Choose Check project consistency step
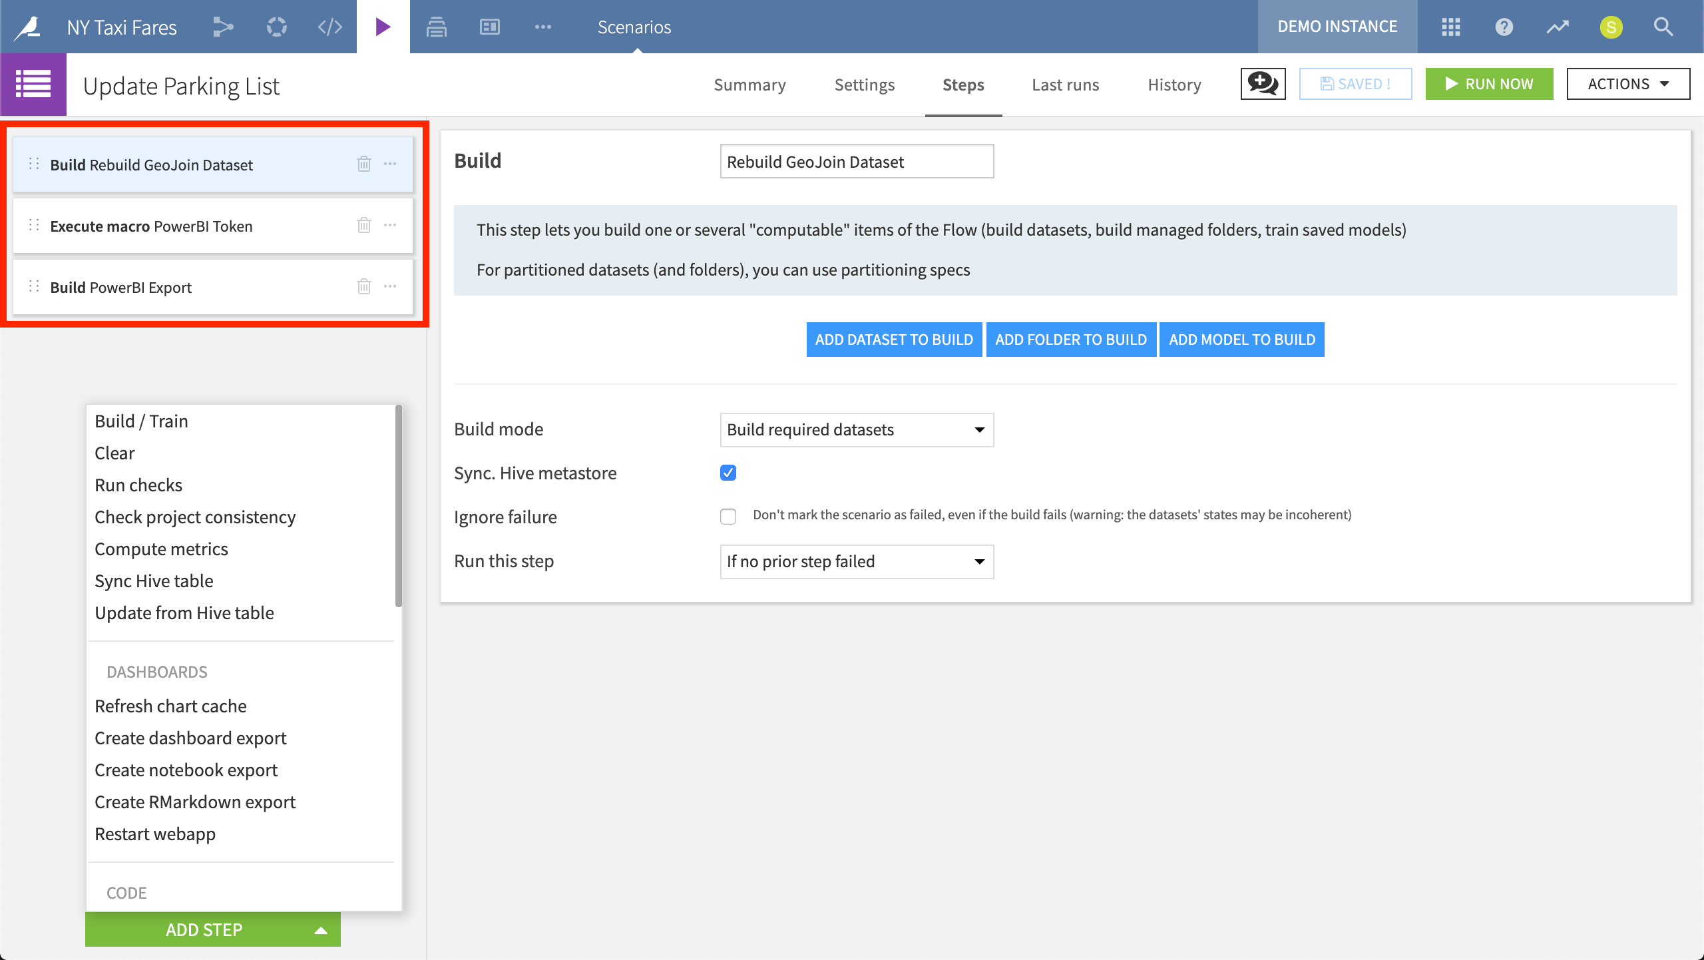 pos(195,517)
